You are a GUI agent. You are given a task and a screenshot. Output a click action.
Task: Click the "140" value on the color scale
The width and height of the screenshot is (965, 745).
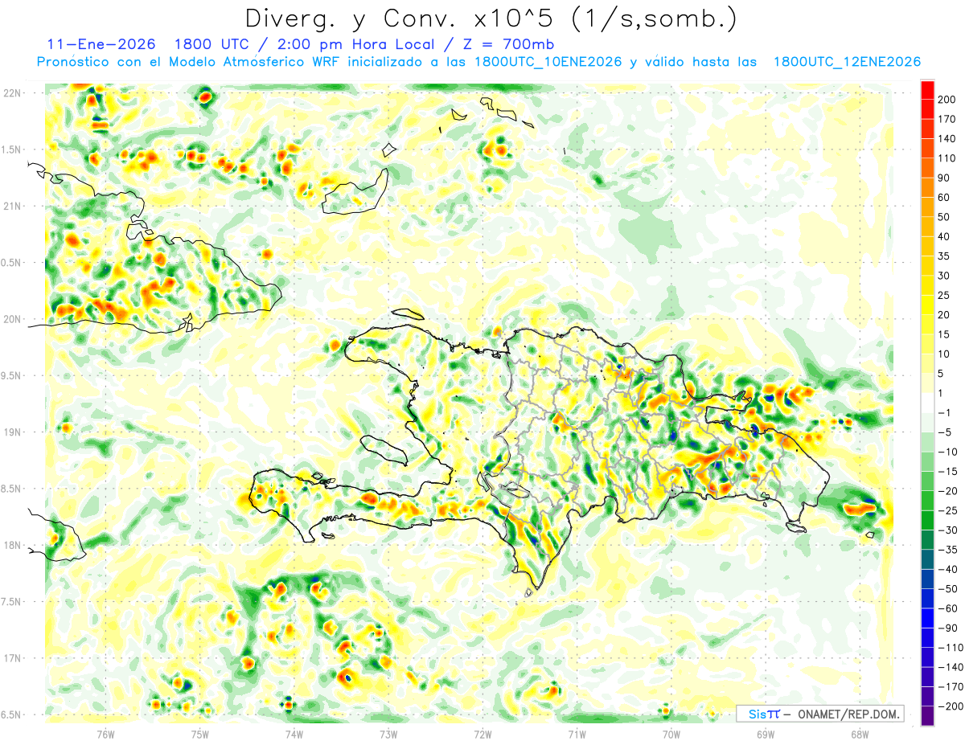click(x=947, y=139)
